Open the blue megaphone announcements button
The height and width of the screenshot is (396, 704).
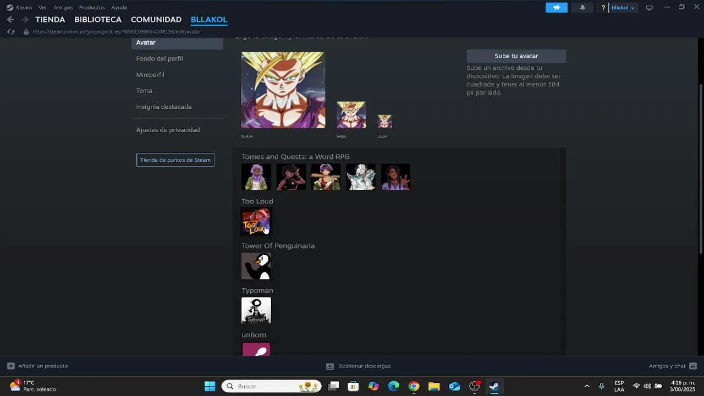[x=556, y=8]
